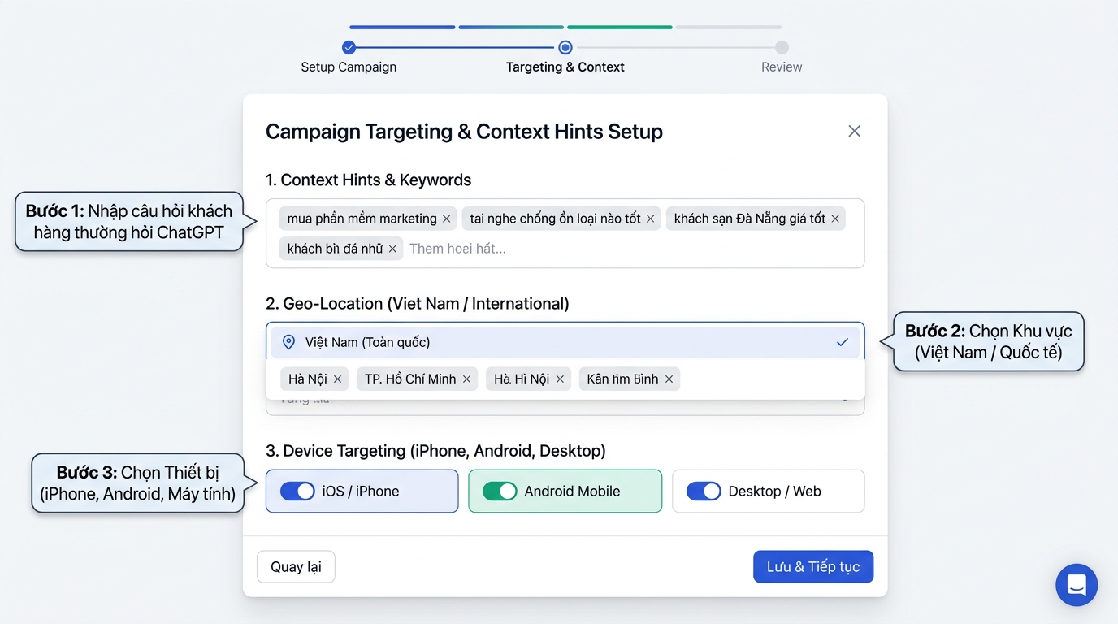Open the Setup Campaign step label

point(349,67)
